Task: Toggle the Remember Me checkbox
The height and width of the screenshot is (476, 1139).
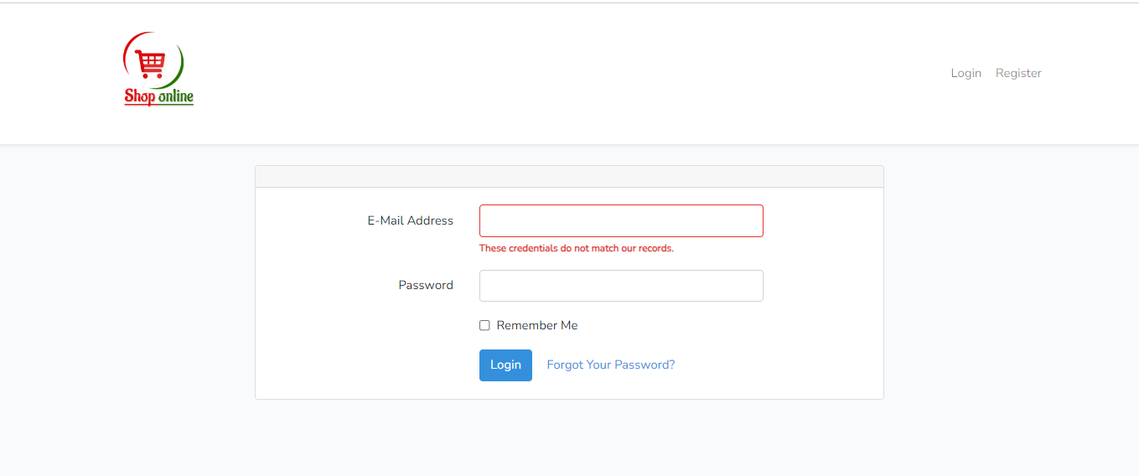Action: click(484, 325)
